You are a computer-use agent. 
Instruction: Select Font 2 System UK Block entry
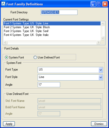52,27
